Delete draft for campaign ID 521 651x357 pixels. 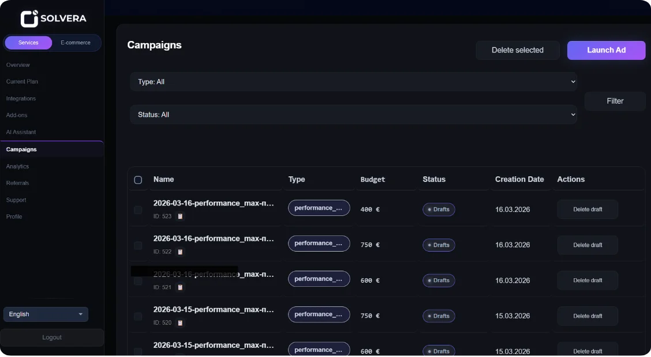point(587,280)
